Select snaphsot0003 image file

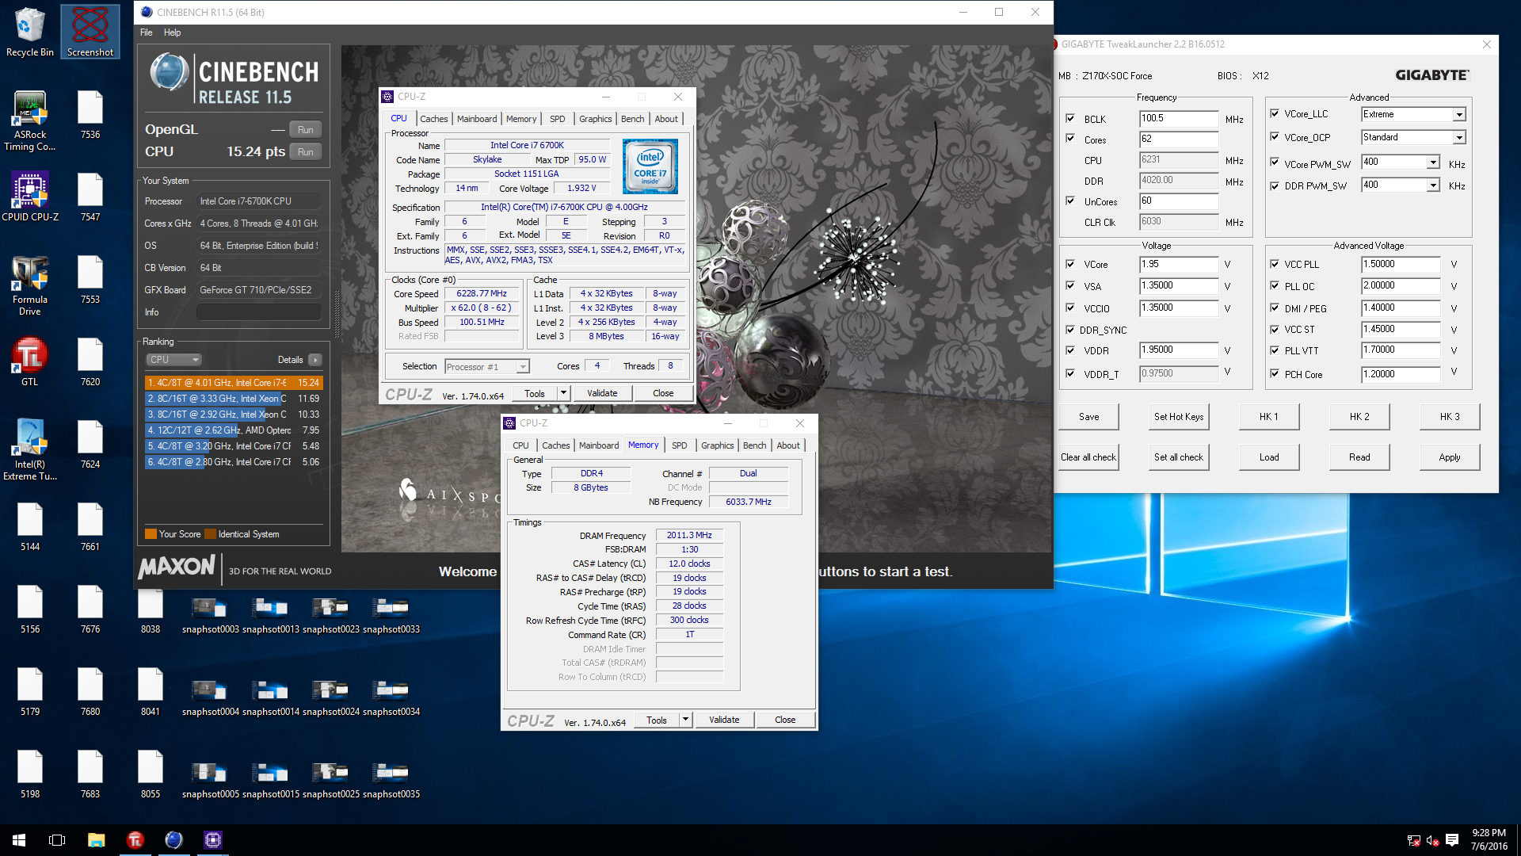pos(210,615)
